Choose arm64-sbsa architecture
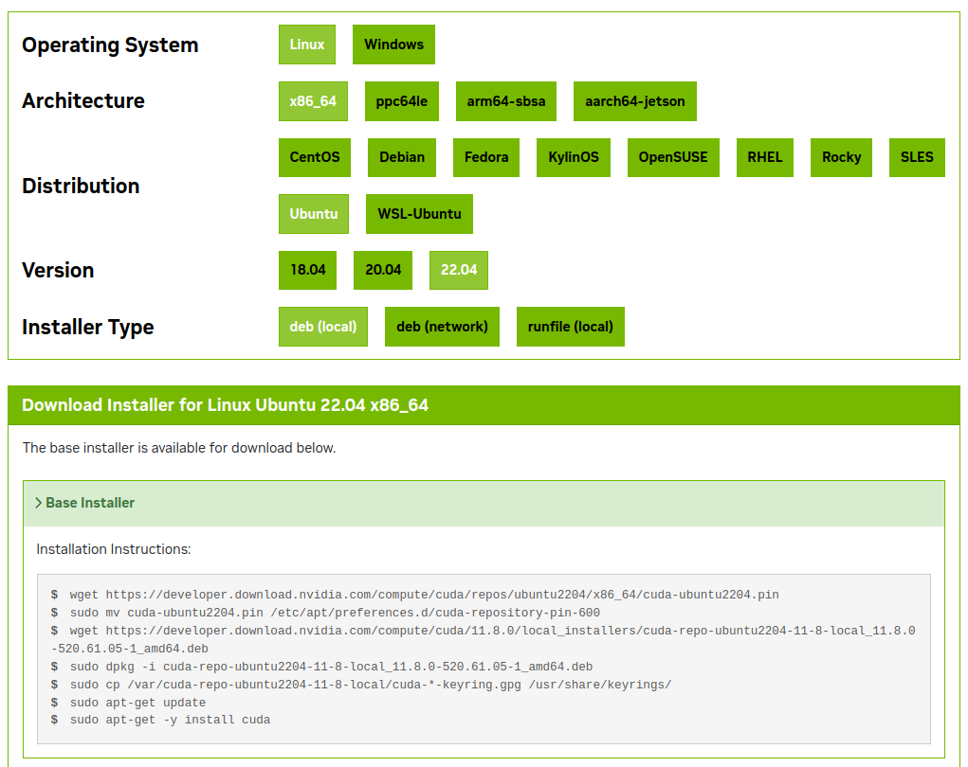Screen dimensions: 968x767 pyautogui.click(x=505, y=101)
